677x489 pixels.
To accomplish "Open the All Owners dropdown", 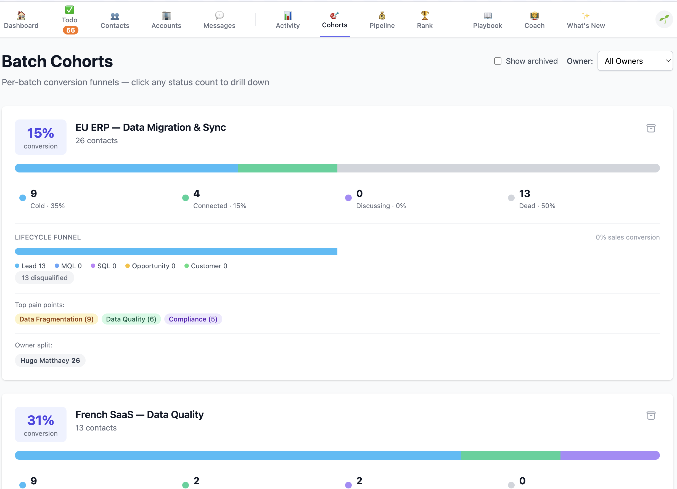I will (635, 61).
